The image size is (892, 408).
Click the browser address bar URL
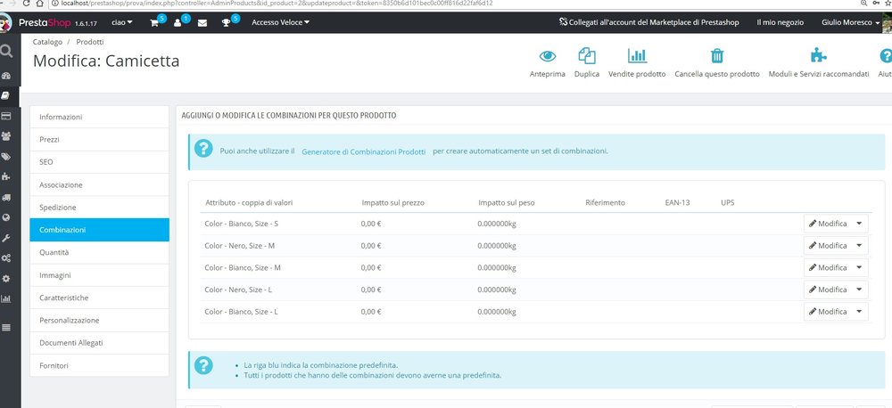coord(273,4)
